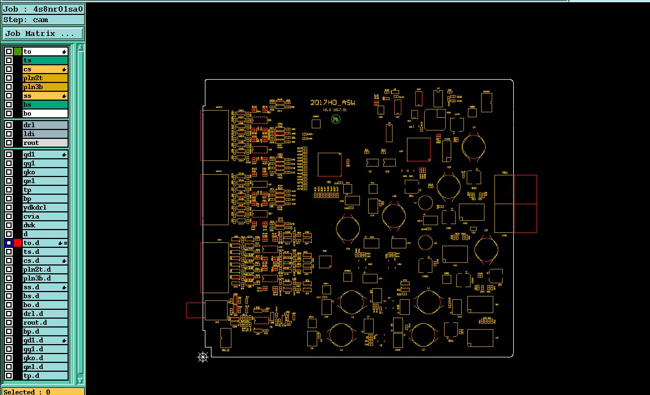Tick the checkbox next to drl layer
650x395 pixels.
click(9, 125)
